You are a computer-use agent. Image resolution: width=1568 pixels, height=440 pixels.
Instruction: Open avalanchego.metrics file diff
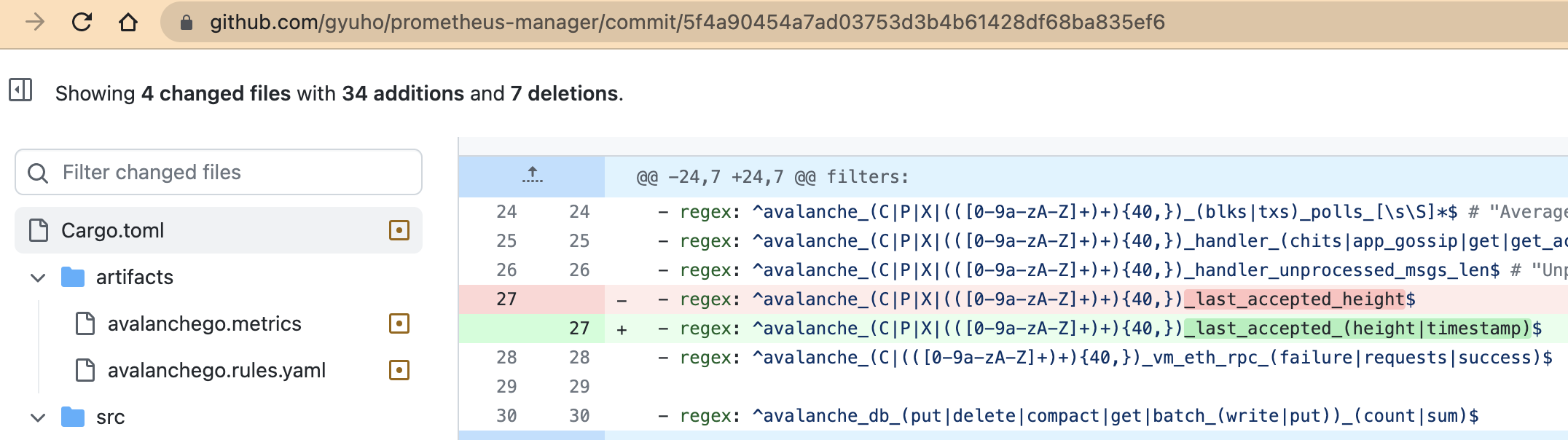(x=204, y=324)
